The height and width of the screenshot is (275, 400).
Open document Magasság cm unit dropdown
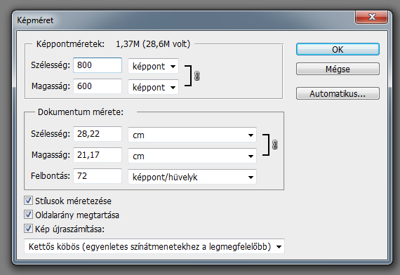point(192,156)
